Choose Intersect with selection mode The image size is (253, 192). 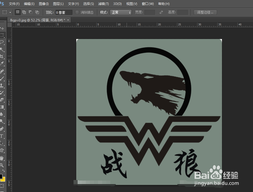pyautogui.click(x=37, y=12)
